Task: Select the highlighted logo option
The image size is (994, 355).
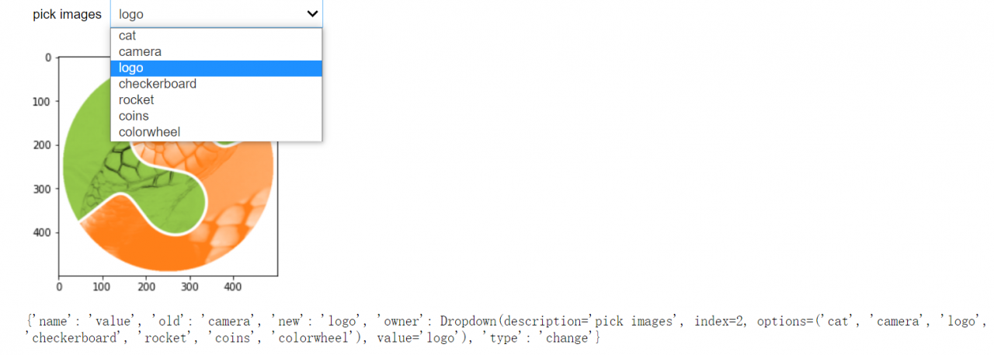Action: click(216, 68)
